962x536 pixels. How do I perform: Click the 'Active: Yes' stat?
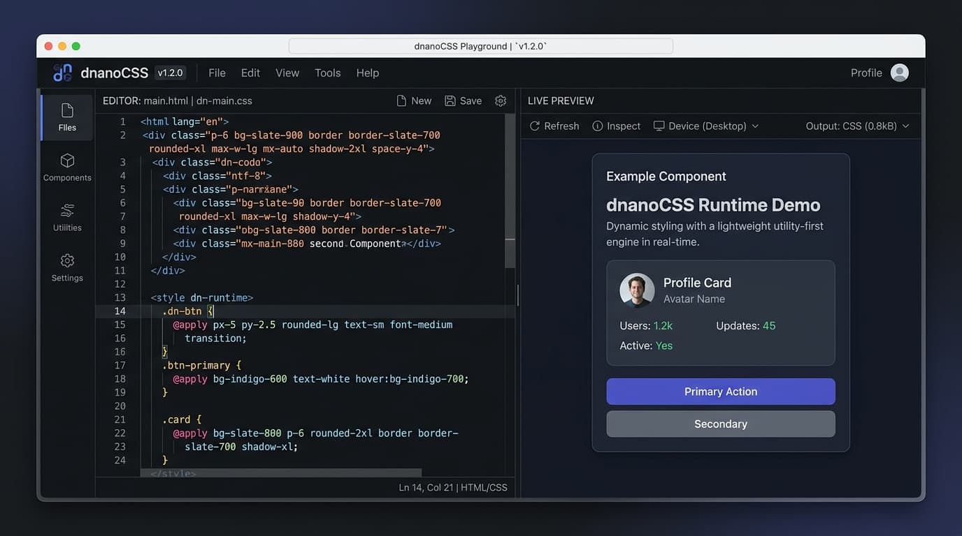(646, 345)
